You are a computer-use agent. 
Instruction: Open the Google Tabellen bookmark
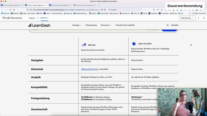click(x=103, y=13)
